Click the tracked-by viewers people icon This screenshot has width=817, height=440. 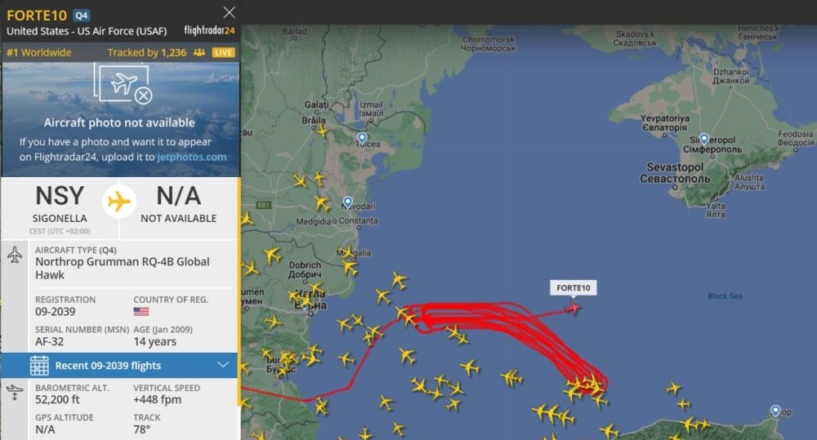[x=199, y=52]
